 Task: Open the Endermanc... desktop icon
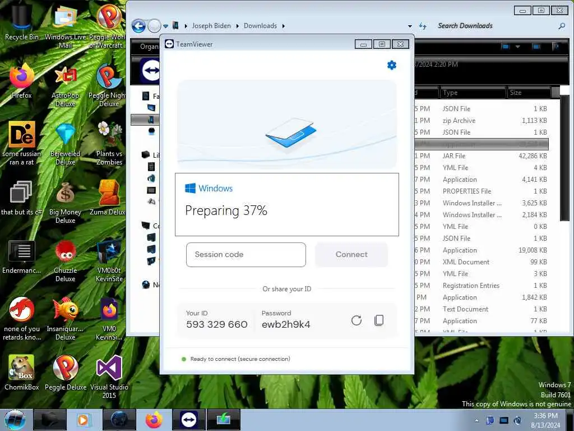(x=22, y=256)
